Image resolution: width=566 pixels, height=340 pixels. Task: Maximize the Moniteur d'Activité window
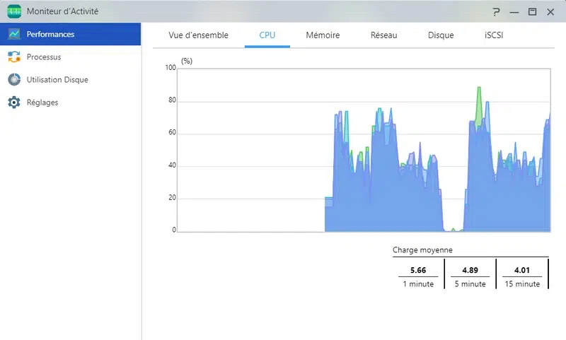[532, 12]
